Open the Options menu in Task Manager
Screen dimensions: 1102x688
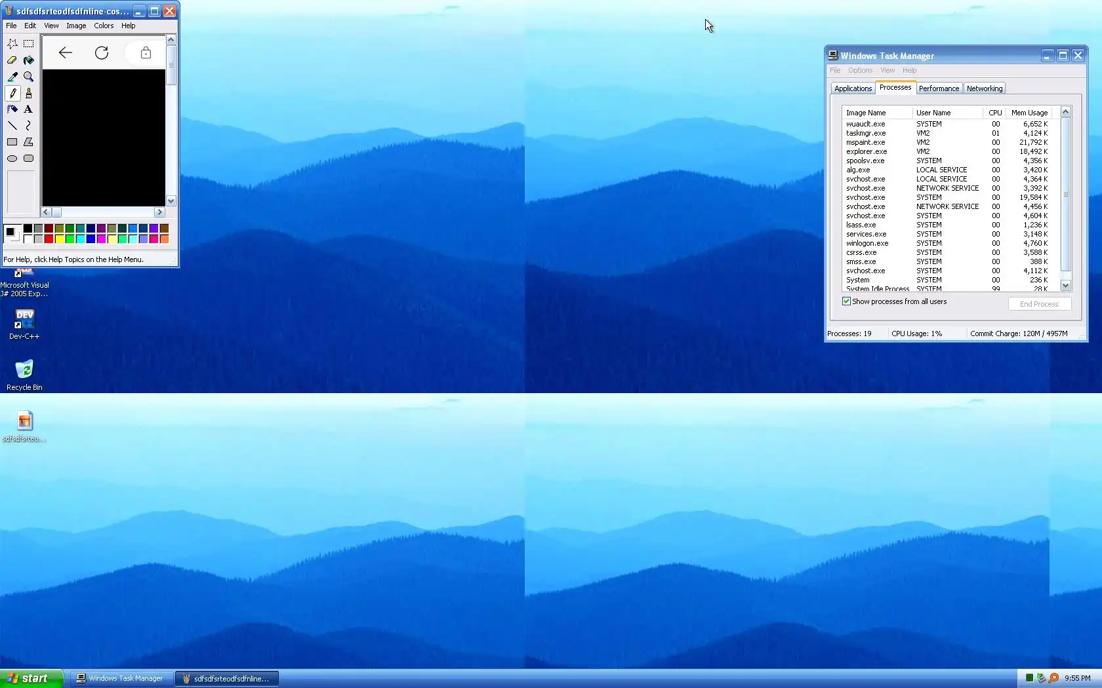click(x=860, y=70)
